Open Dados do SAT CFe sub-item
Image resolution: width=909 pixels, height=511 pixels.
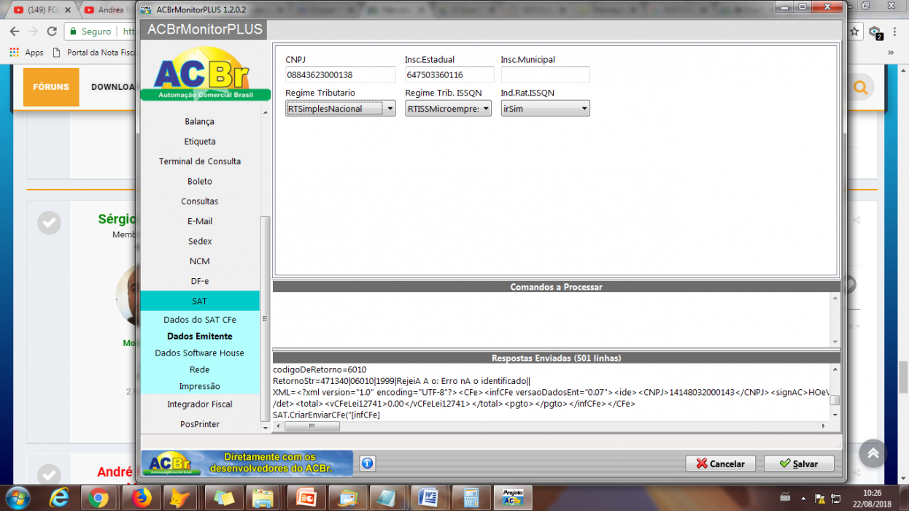(x=200, y=320)
